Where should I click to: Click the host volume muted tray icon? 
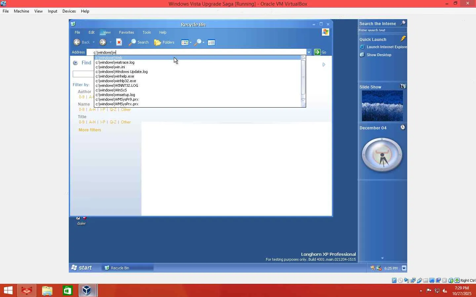[x=445, y=291]
